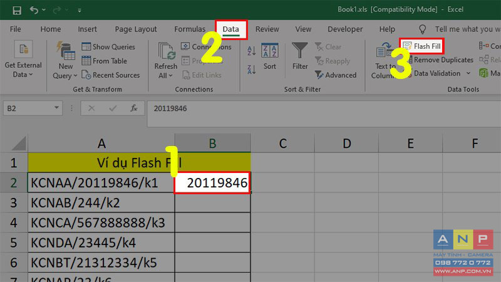Image resolution: width=501 pixels, height=282 pixels.
Task: Open the Customize Quick Access Toolbar arrow
Action: (x=80, y=11)
